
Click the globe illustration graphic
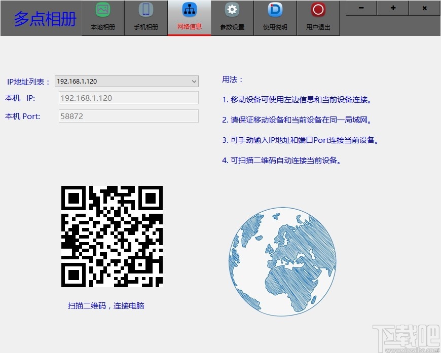pos(281,261)
